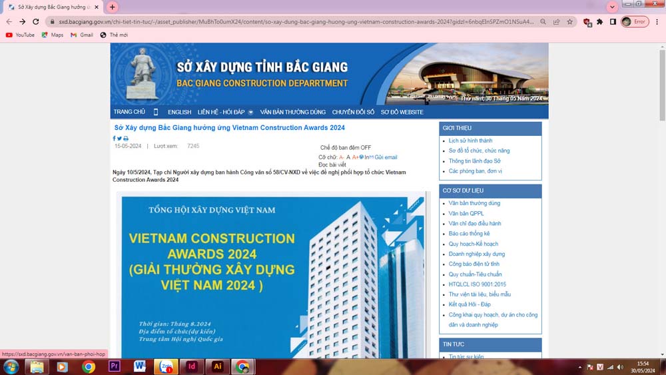Expand the tab search chevron
This screenshot has width=666, height=375.
[612, 7]
